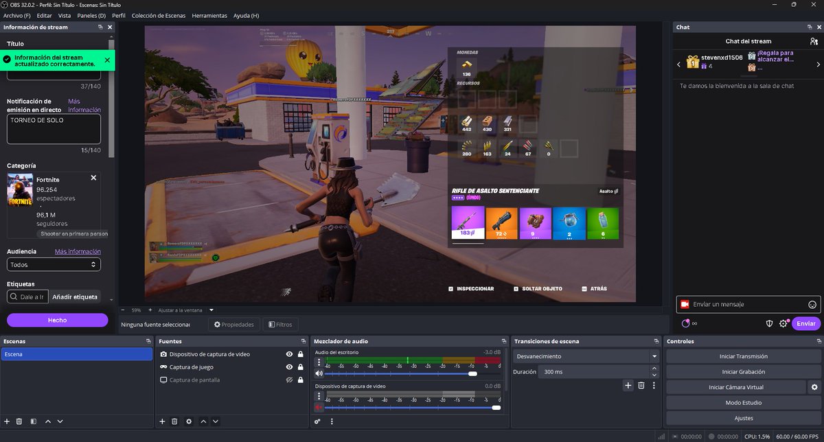The width and height of the screenshot is (824, 442).
Task: Mute Audio del escritorio speaker icon
Action: coord(319,373)
